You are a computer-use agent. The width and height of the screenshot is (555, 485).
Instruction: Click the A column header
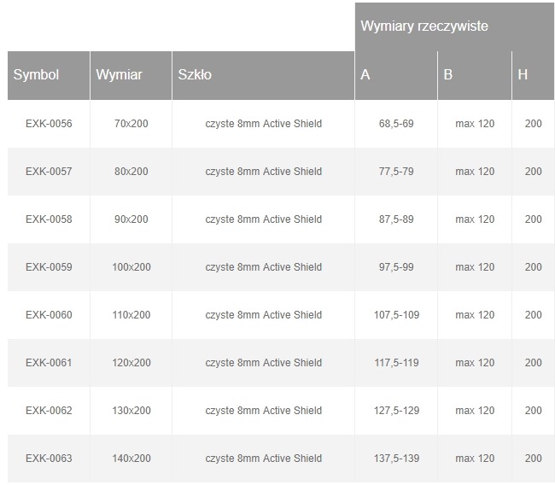(x=365, y=75)
